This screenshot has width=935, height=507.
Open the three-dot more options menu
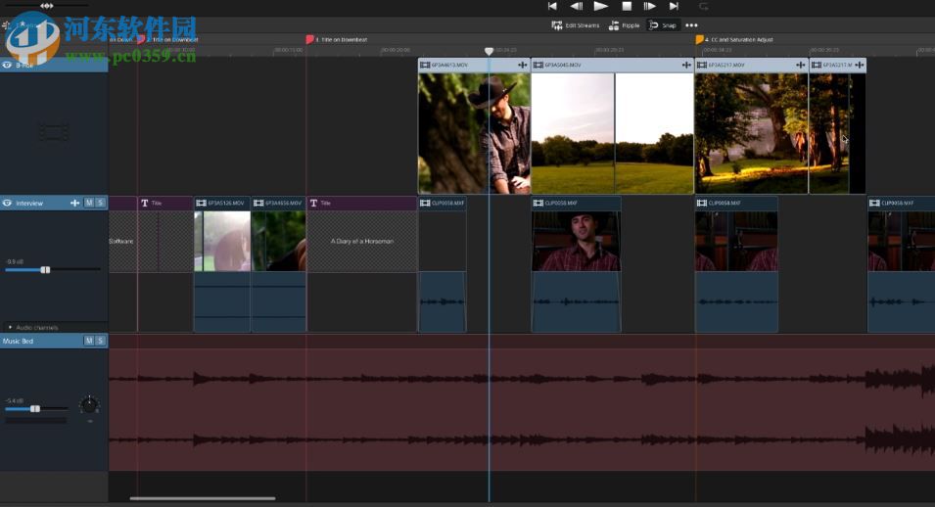[692, 25]
